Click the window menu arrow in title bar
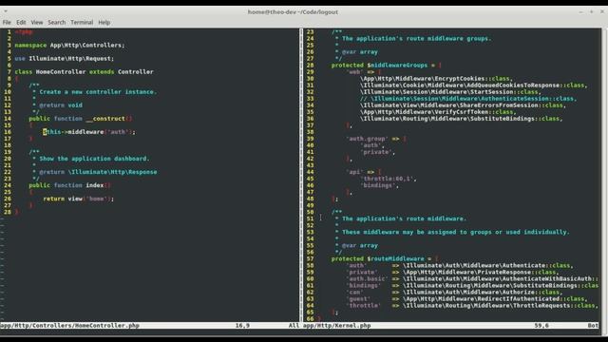The width and height of the screenshot is (608, 342). (x=6, y=11)
